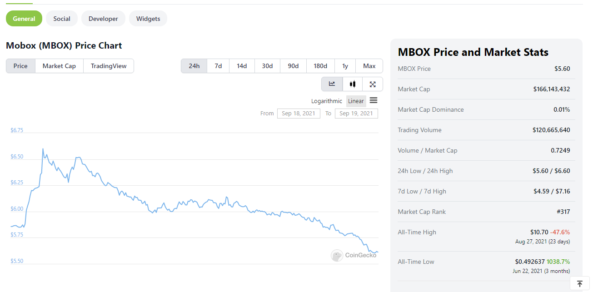Select the Max time range
The image size is (593, 292).
pos(369,66)
